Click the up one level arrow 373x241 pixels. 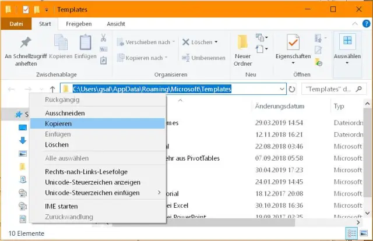tap(52, 89)
